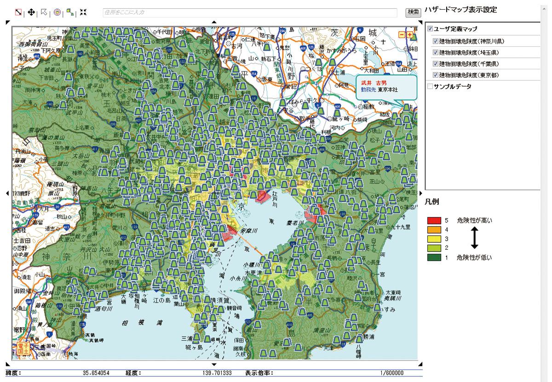Viewport: 552px width, 382px height.
Task: Choose the arrow pointer selection tool
Action: click(x=44, y=12)
